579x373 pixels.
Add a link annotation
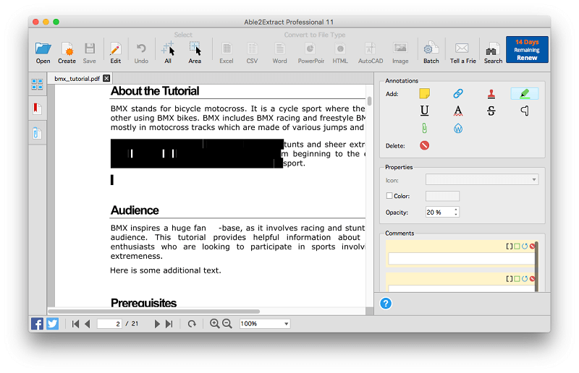pyautogui.click(x=458, y=94)
